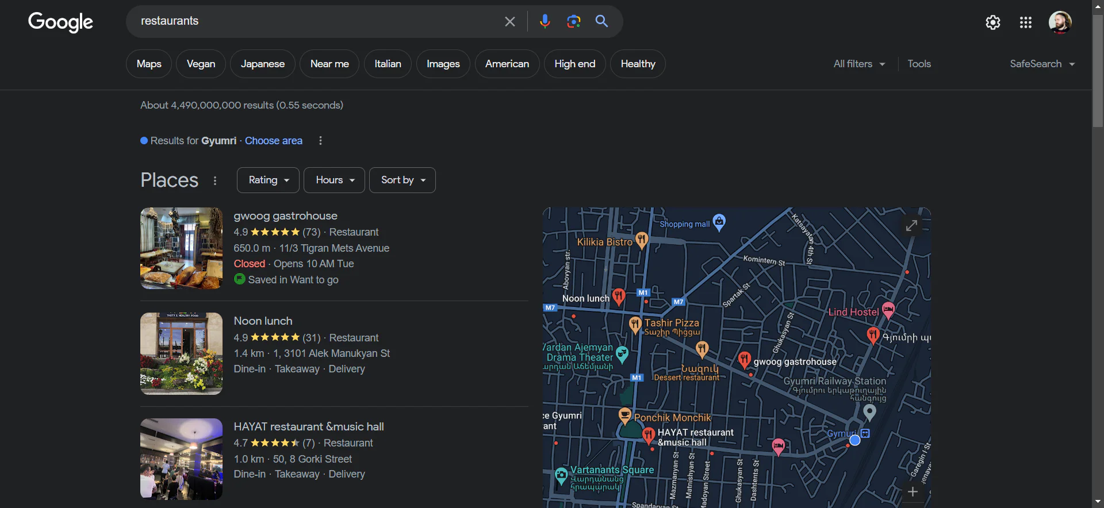Open Google account profile picture

1060,22
